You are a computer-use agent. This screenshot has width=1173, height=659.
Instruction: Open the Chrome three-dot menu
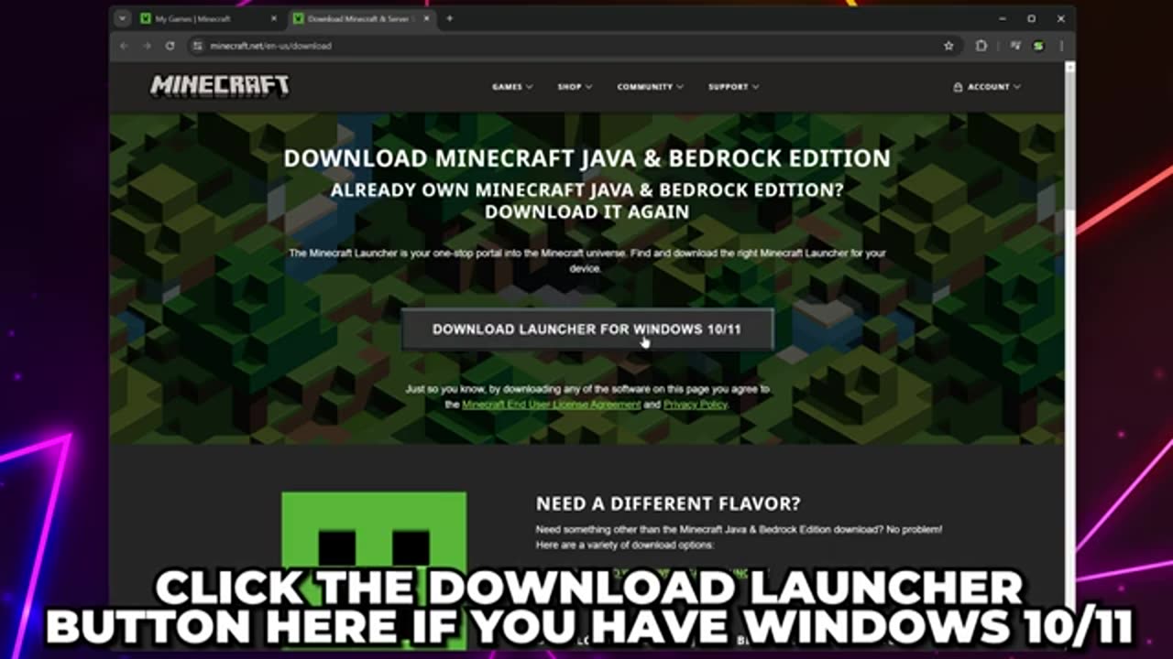click(x=1060, y=46)
